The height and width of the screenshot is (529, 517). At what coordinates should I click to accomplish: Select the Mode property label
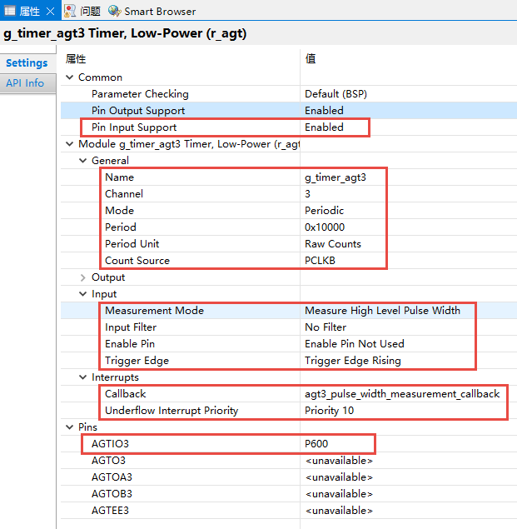click(x=119, y=211)
